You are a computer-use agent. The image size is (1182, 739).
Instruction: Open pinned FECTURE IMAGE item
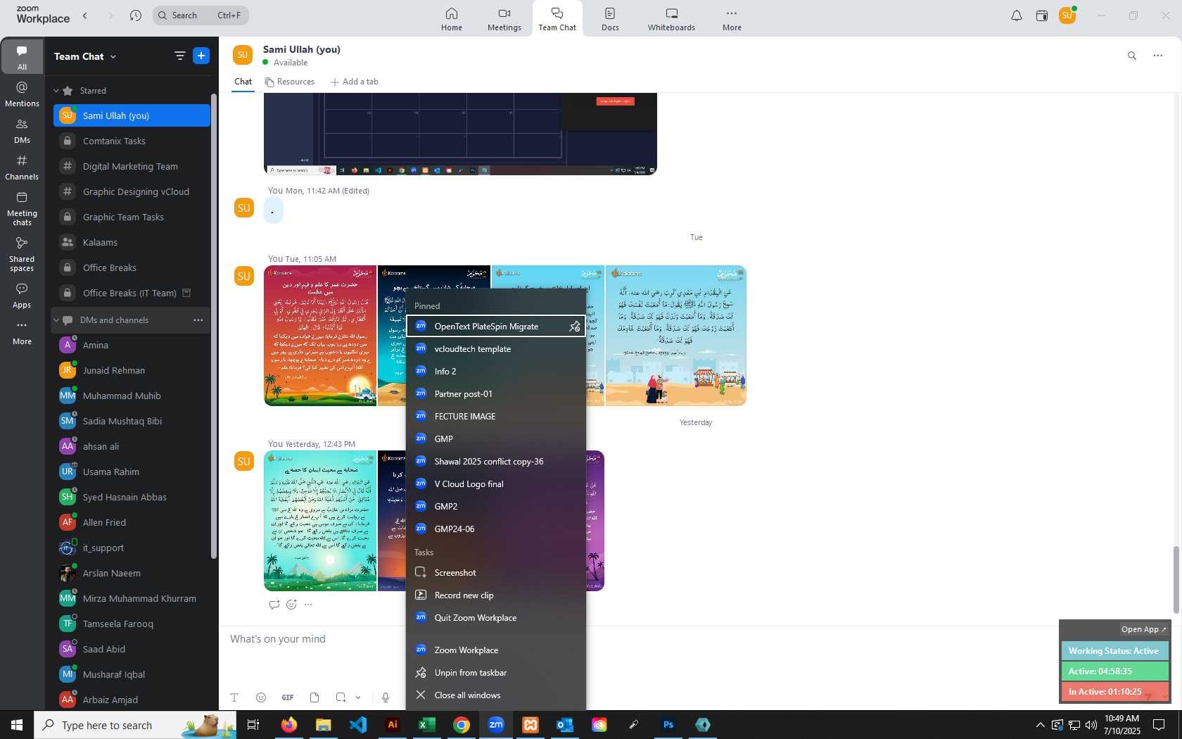(496, 417)
